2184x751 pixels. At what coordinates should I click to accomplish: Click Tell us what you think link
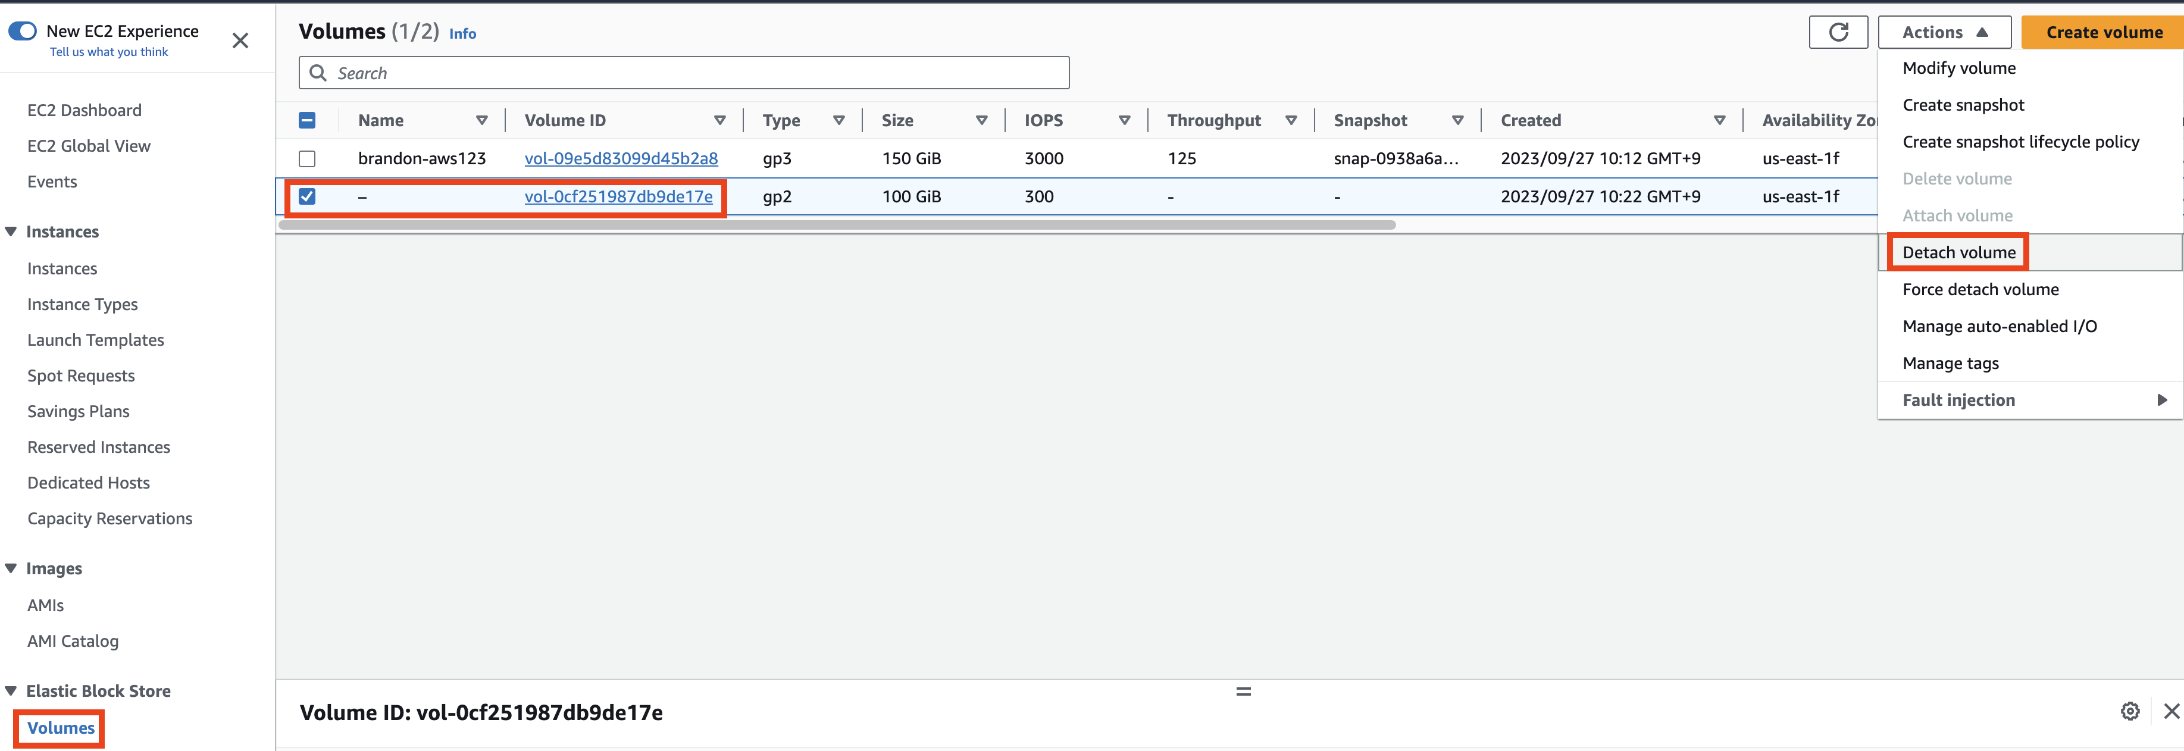click(108, 52)
